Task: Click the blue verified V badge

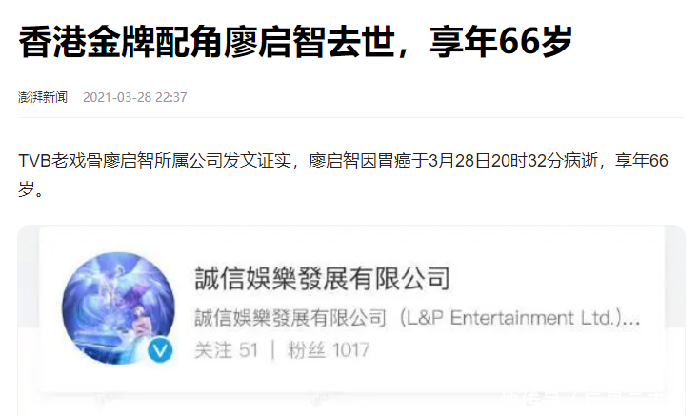Action: (x=160, y=350)
